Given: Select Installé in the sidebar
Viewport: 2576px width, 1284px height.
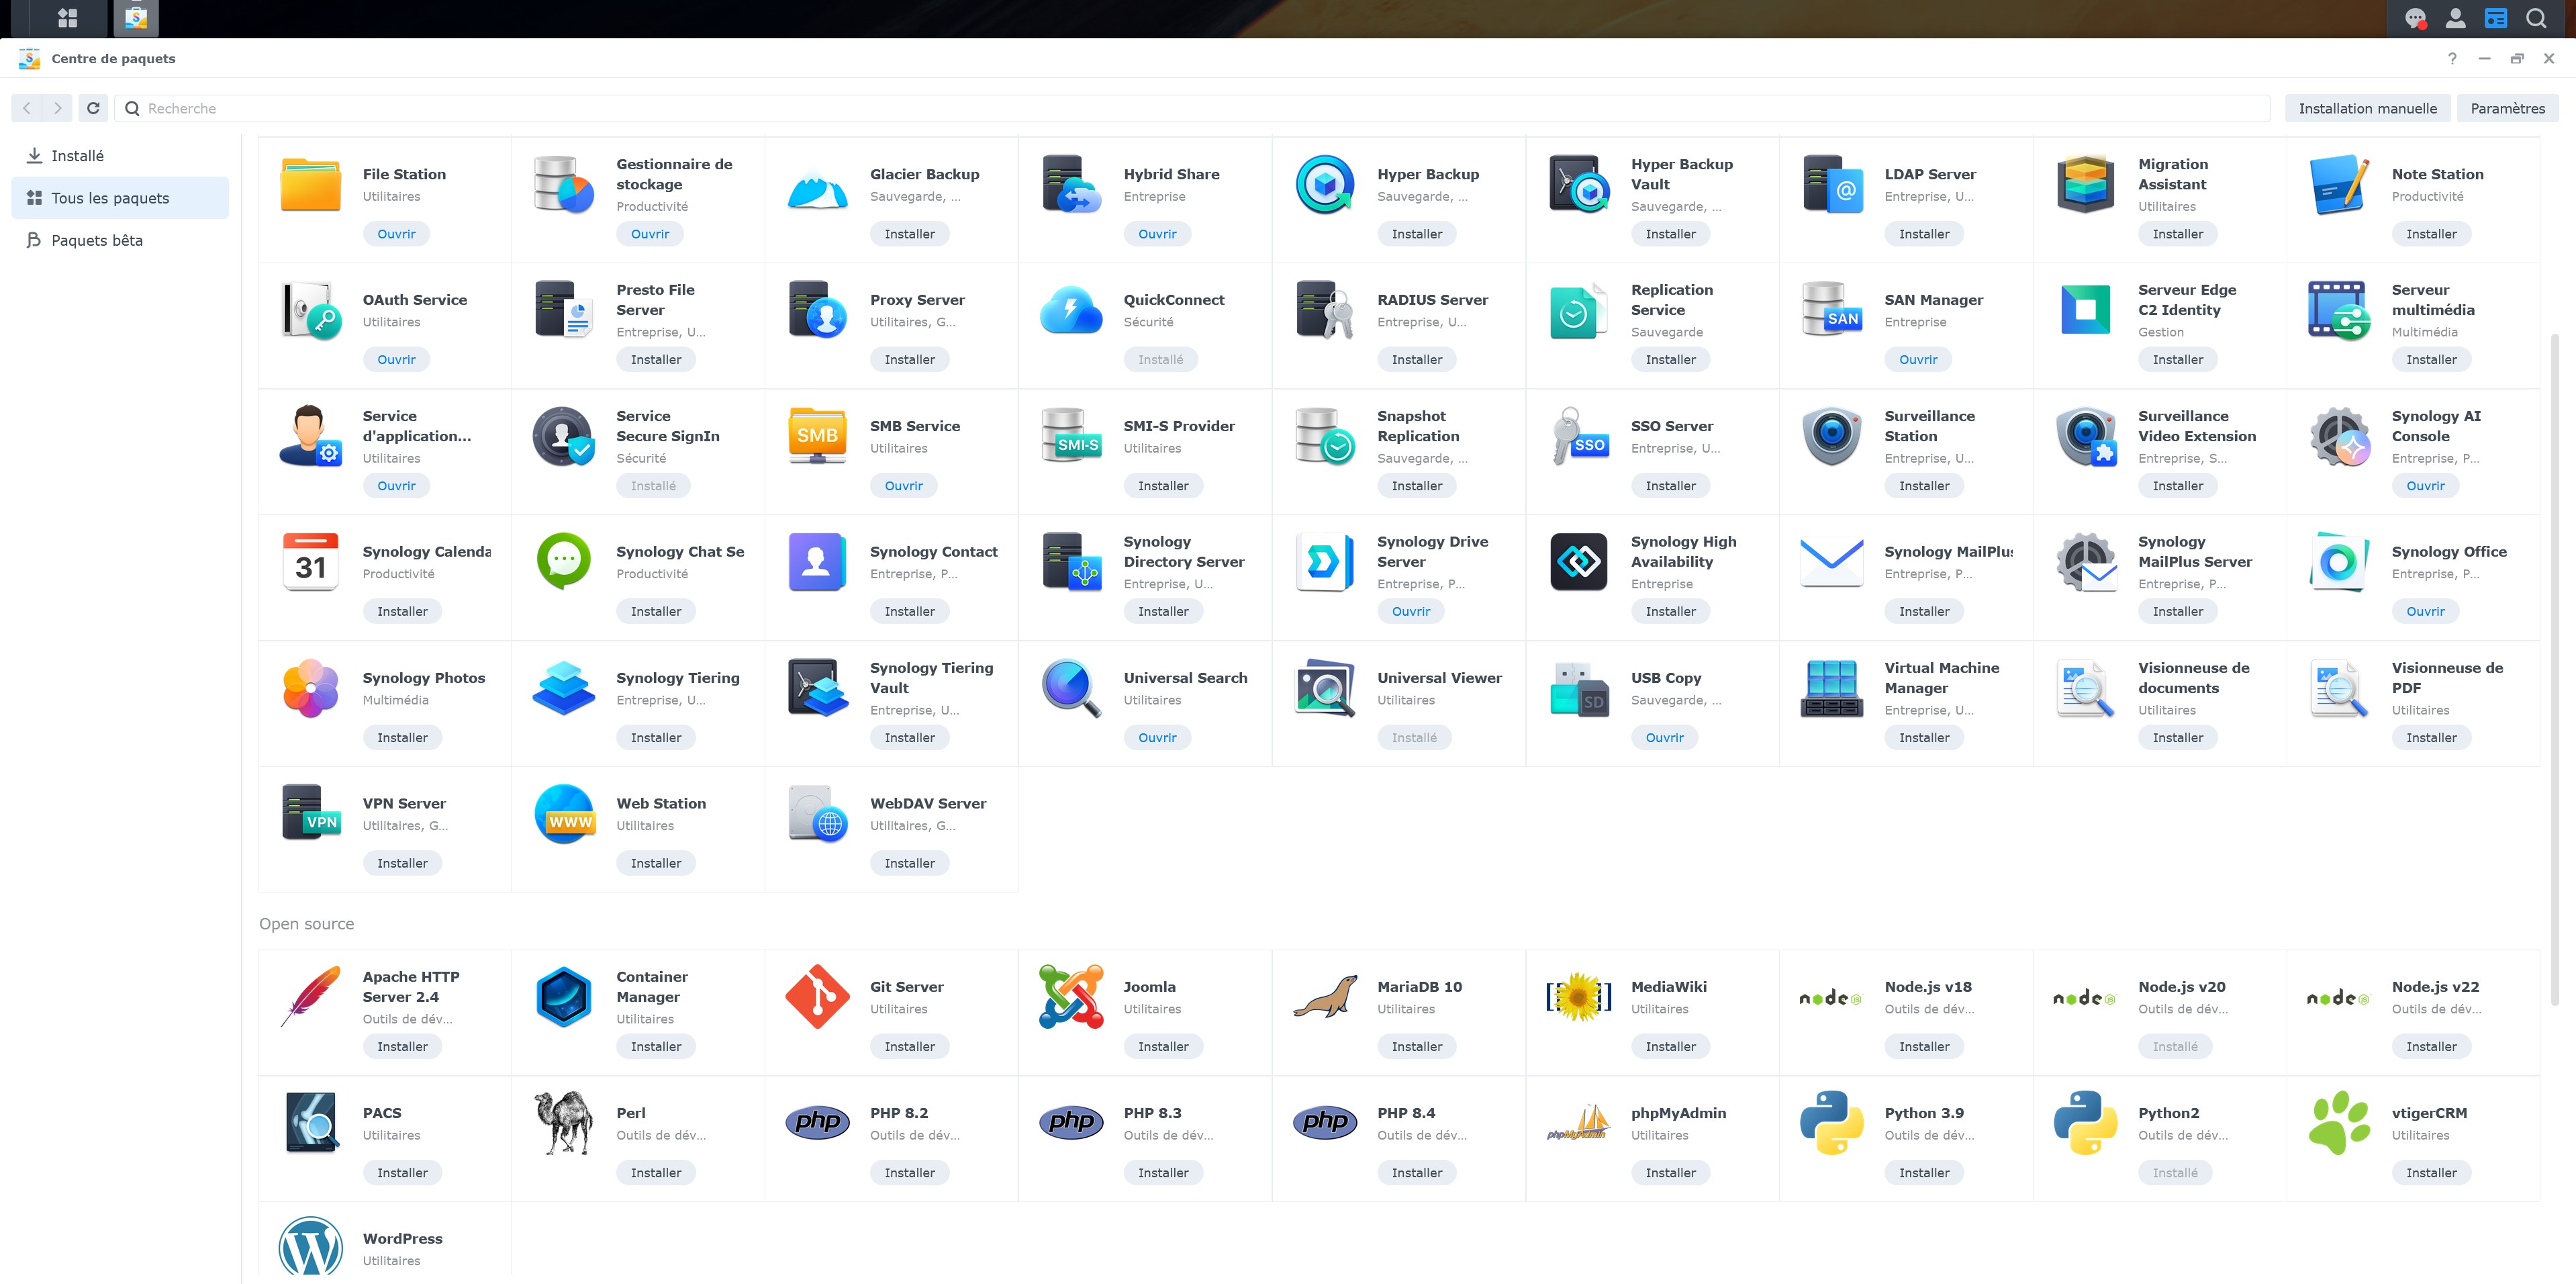Looking at the screenshot, I should pos(120,156).
